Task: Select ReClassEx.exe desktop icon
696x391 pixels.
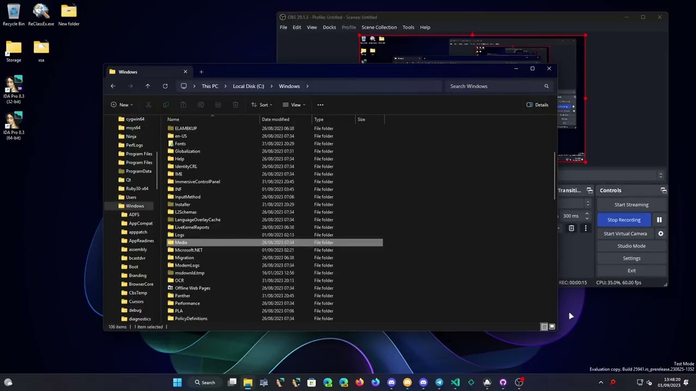Action: coord(41,15)
